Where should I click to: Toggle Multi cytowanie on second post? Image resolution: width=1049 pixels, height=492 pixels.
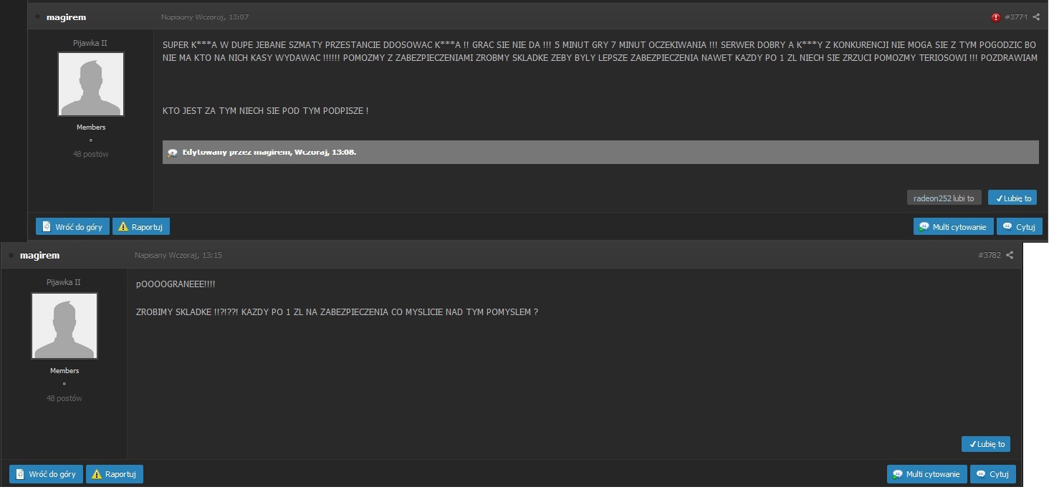pos(926,474)
